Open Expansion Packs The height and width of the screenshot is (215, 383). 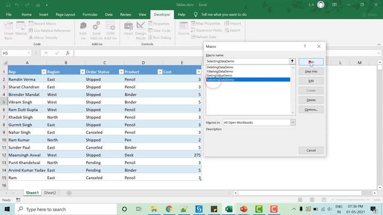[x=206, y=30]
